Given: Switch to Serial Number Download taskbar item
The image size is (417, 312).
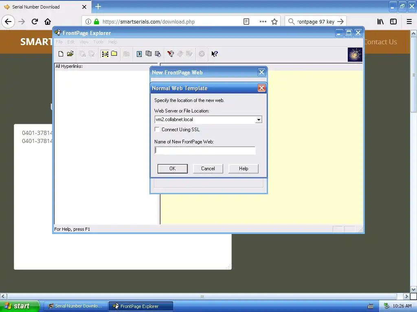Looking at the screenshot, I should coord(75,306).
